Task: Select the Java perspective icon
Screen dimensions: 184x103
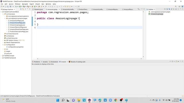Action: (x=183, y=7)
